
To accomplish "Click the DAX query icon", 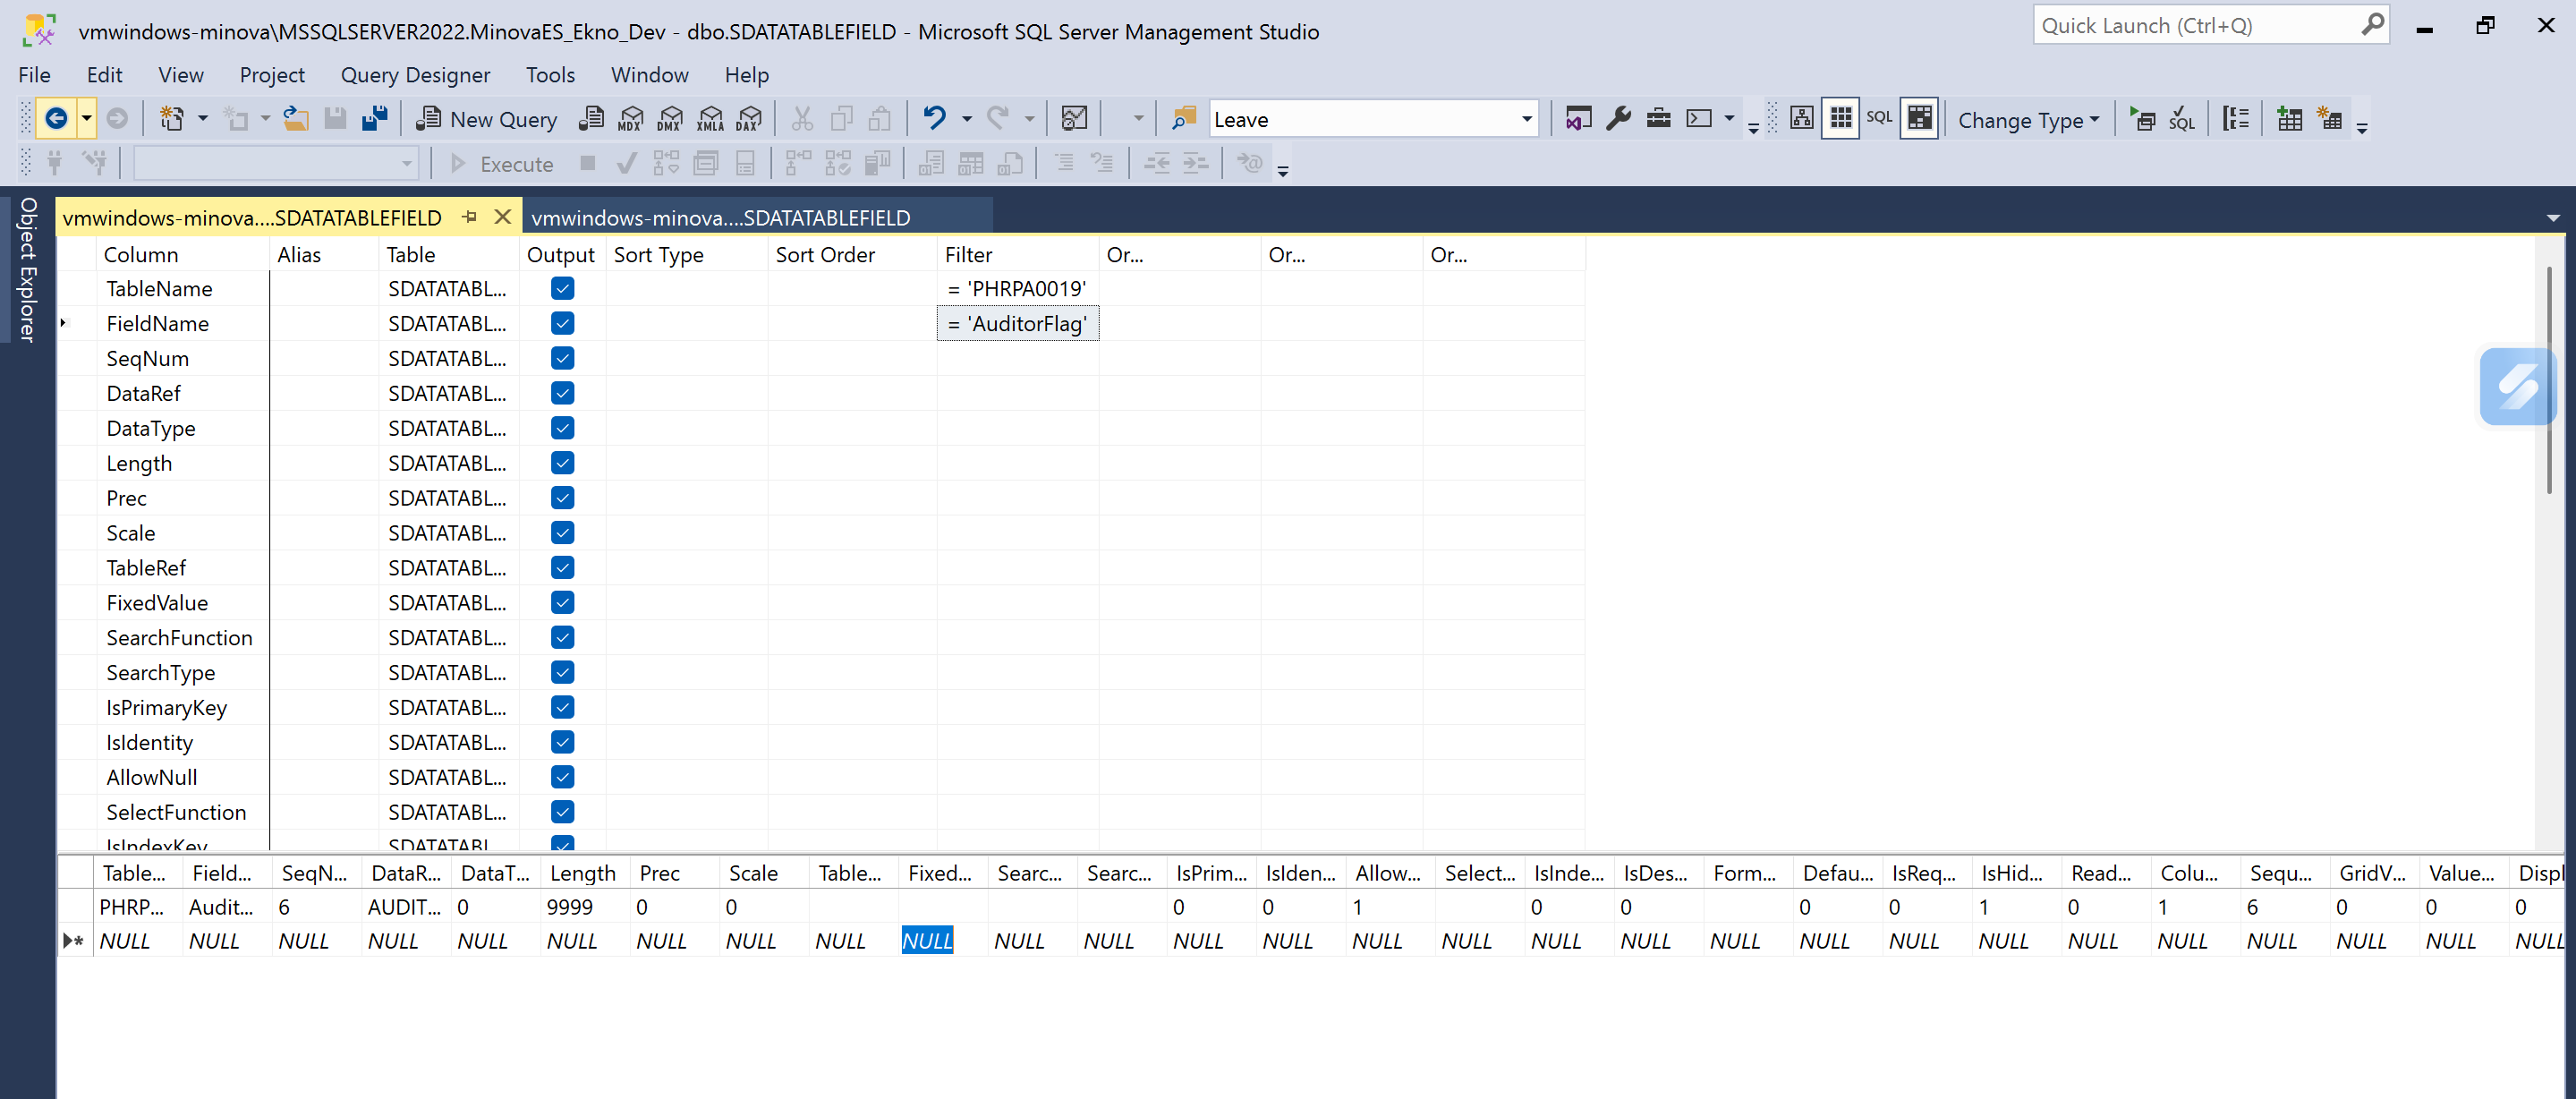I will (749, 119).
